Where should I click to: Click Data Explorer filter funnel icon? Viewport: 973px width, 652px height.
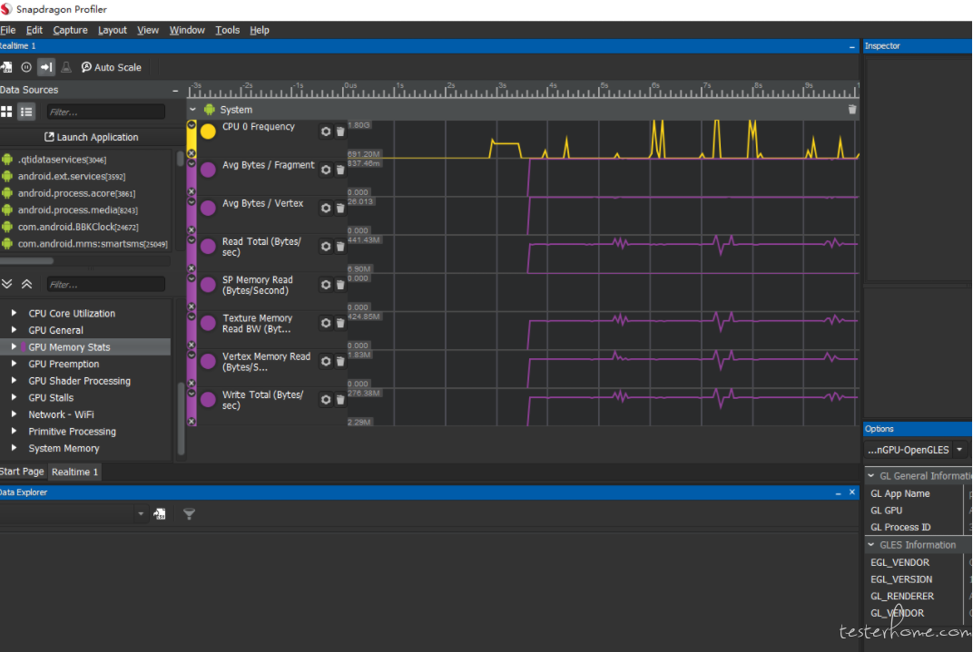pyautogui.click(x=190, y=513)
